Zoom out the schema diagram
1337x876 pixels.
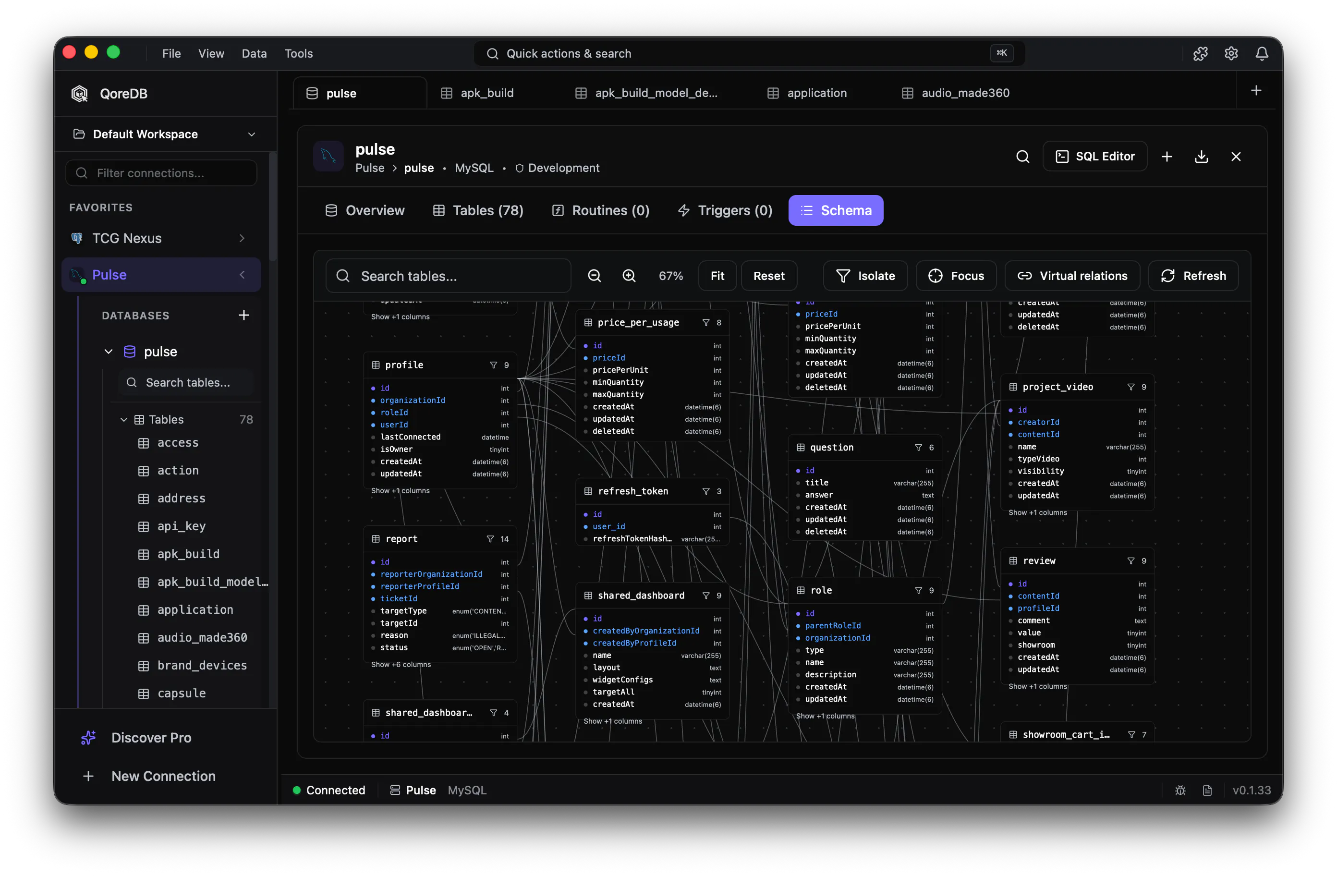(x=595, y=276)
